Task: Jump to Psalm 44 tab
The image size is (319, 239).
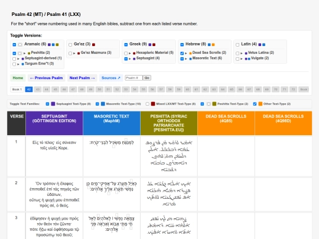Action: coord(47,89)
